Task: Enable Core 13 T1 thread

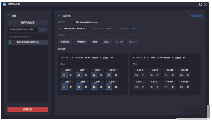Action: pos(158,87)
